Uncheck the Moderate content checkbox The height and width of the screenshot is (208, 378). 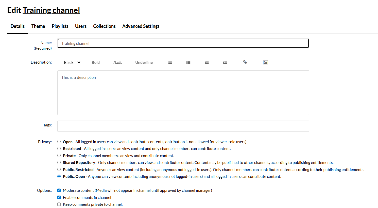click(x=59, y=190)
